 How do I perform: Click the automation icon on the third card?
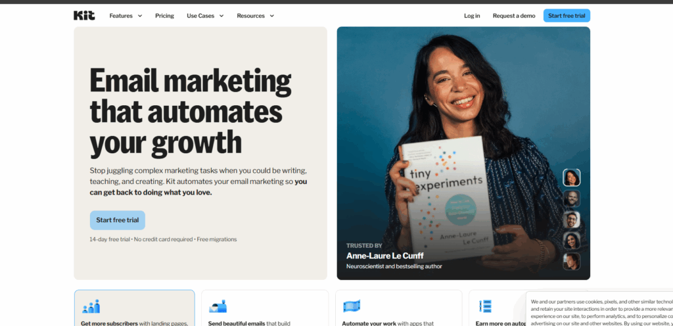[352, 306]
